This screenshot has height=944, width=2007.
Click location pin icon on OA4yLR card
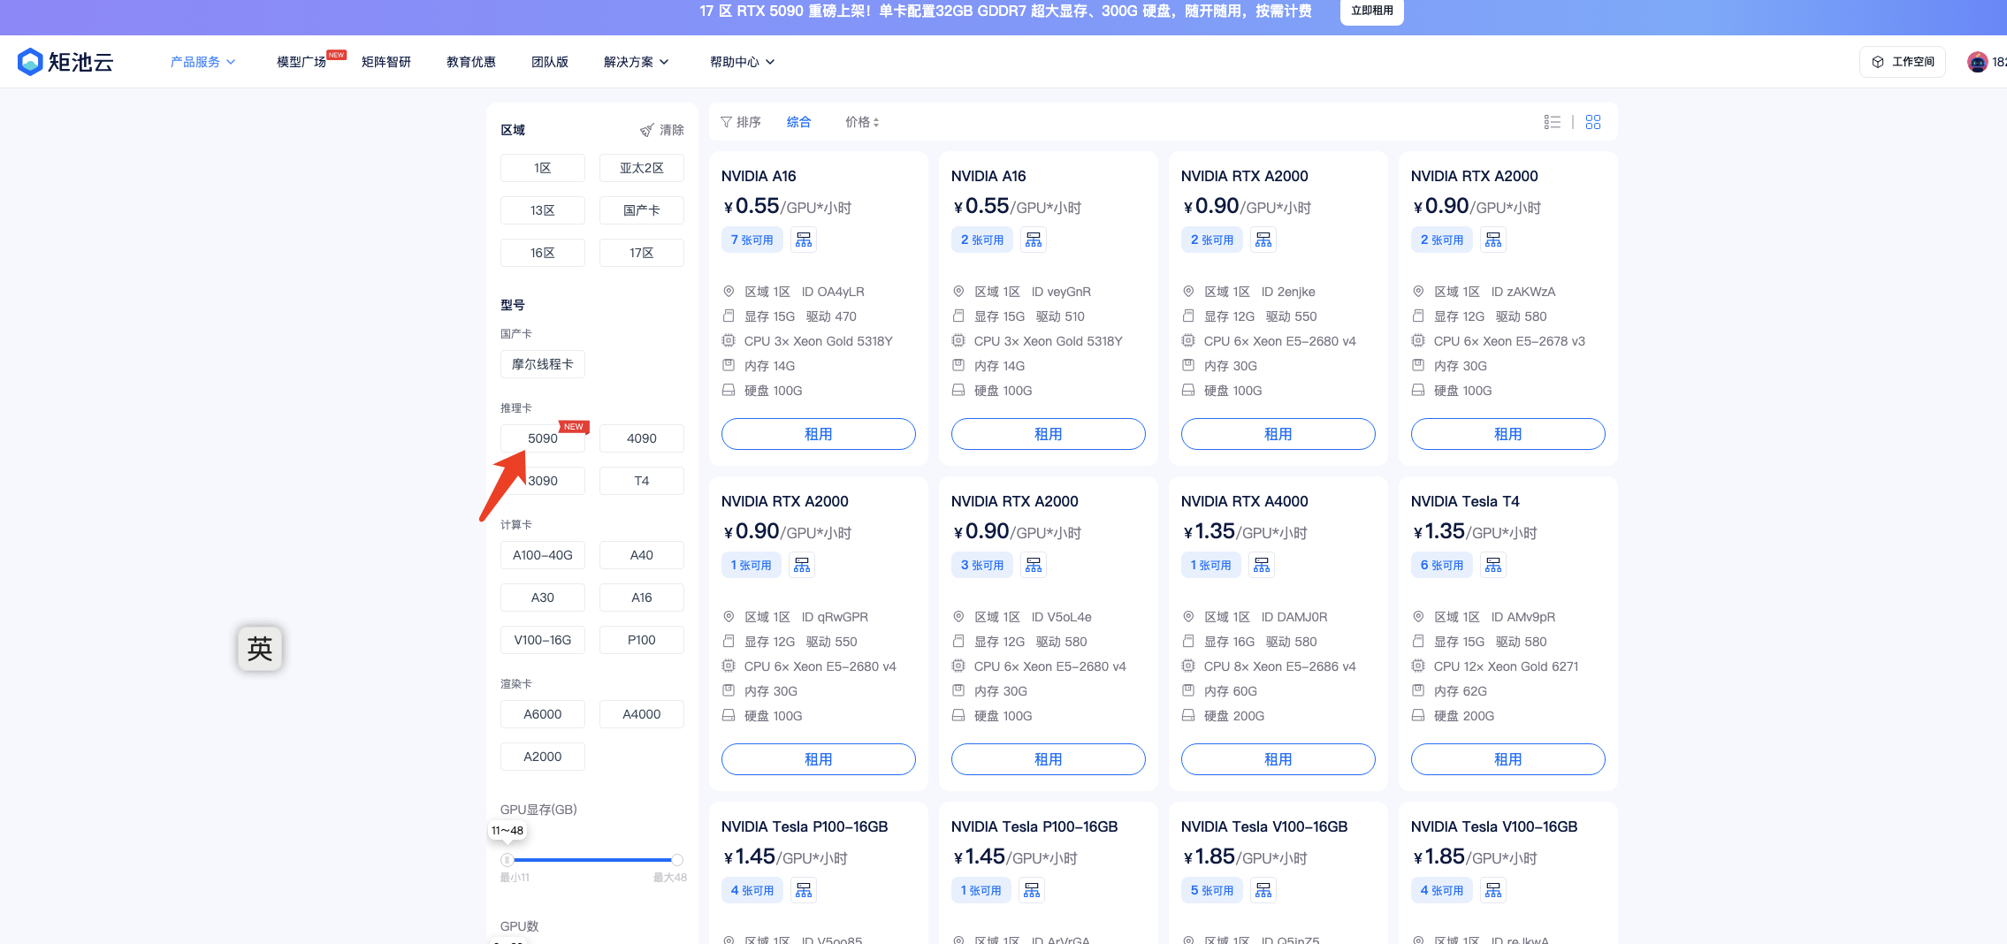[x=729, y=292]
